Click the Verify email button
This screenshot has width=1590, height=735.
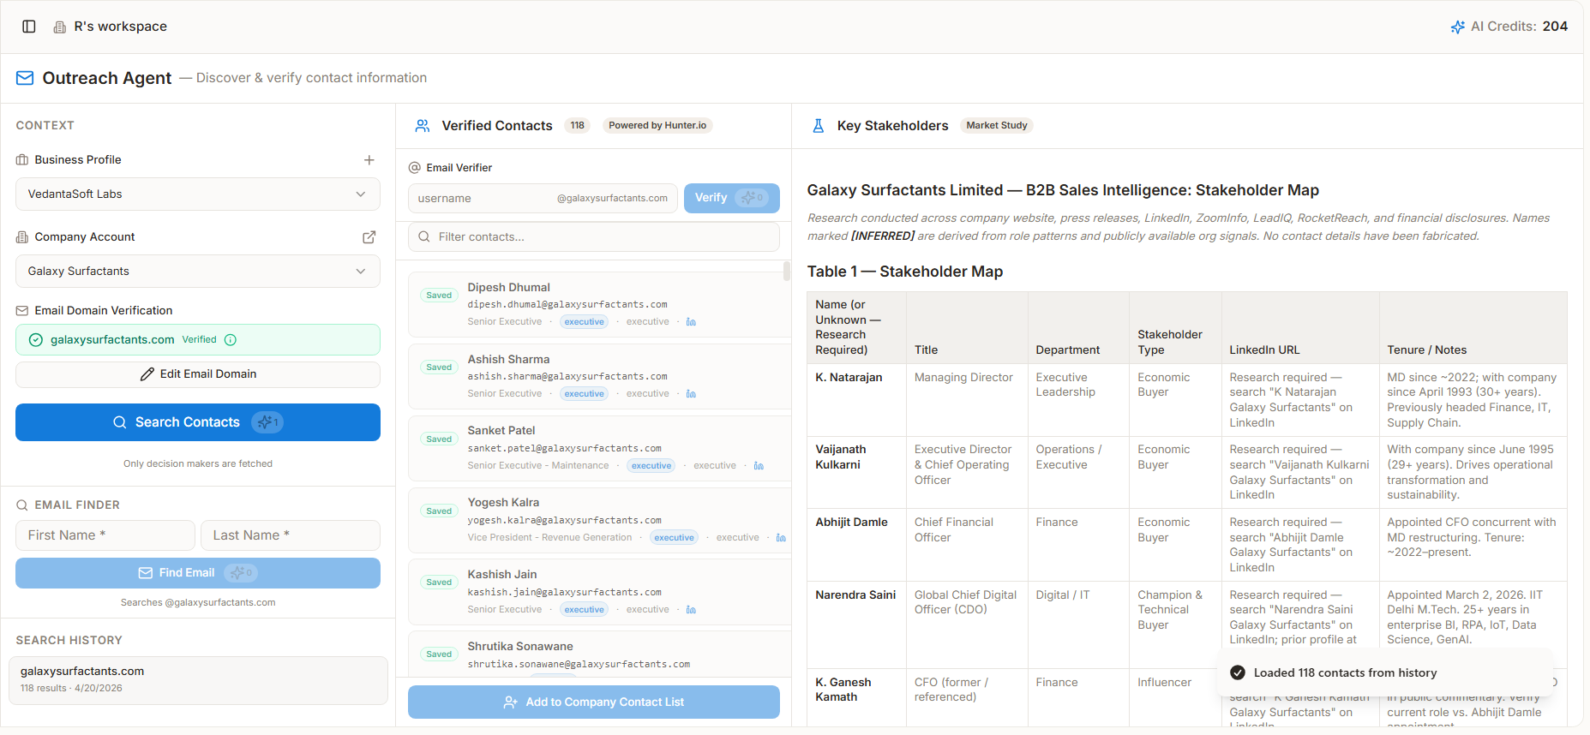click(x=732, y=198)
